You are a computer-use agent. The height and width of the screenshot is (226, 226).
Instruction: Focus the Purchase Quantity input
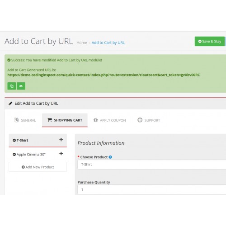[152, 189]
